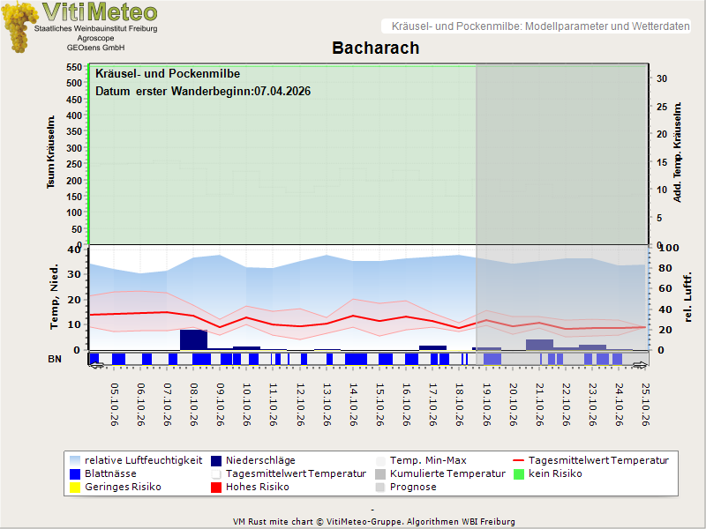Image resolution: width=706 pixels, height=529 pixels.
Task: Click the 'BN' leaf wetness row label
Action: pyautogui.click(x=55, y=359)
